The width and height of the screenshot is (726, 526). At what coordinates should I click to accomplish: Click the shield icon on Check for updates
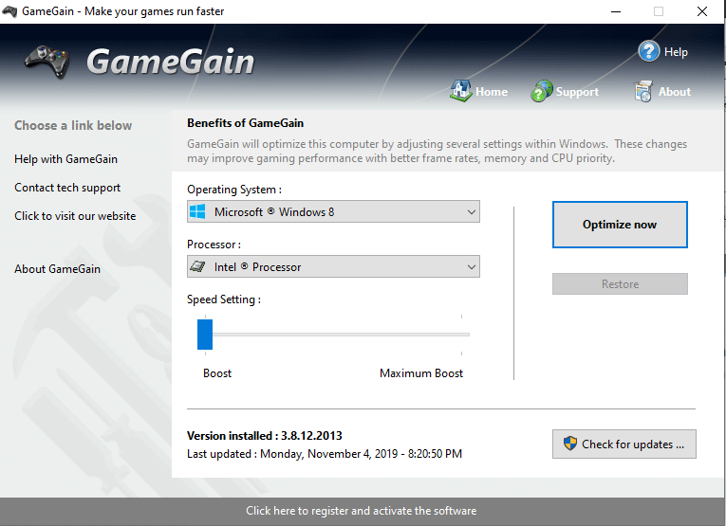point(570,444)
